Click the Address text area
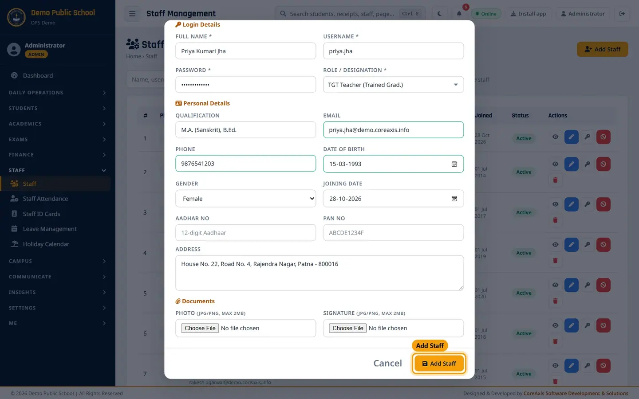This screenshot has width=639, height=399. coord(319,273)
